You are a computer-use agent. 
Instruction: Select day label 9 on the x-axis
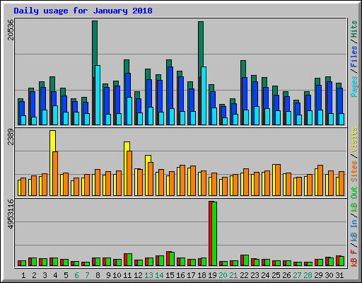pos(108,275)
